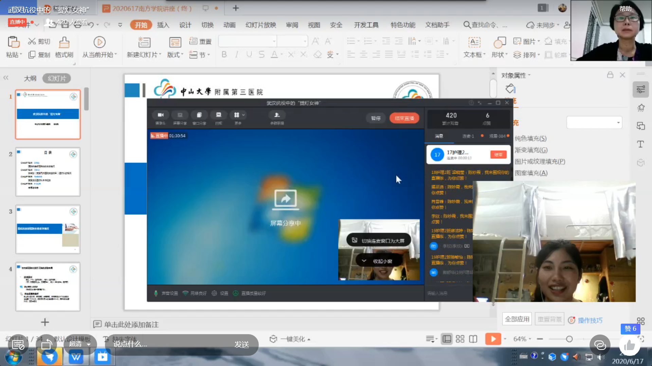This screenshot has width=652, height=366.
Task: Click the thumbs-up like button
Action: (x=630, y=345)
